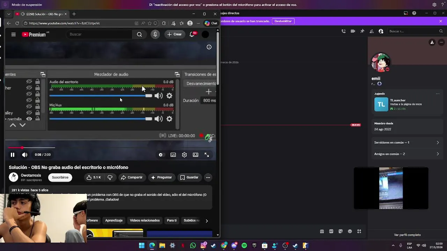Click the YouTube search magnifier button

139,34
